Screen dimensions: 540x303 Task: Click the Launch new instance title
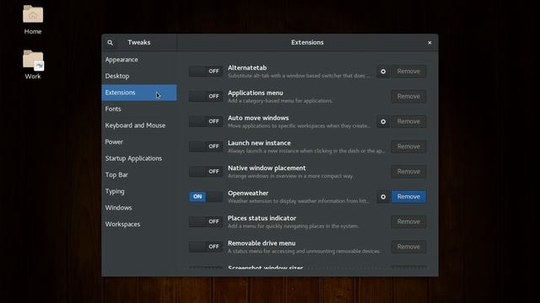tap(259, 143)
